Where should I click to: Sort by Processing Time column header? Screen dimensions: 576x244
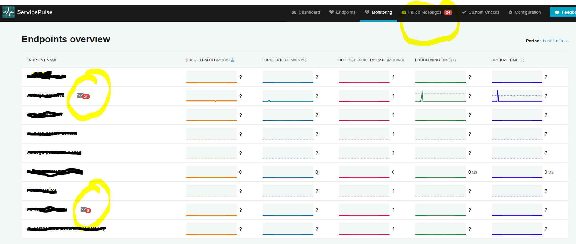click(435, 60)
